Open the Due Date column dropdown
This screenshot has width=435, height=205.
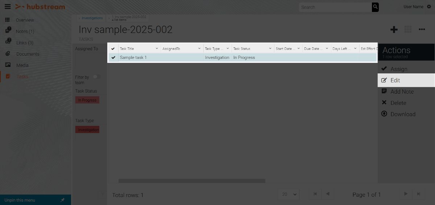point(327,48)
